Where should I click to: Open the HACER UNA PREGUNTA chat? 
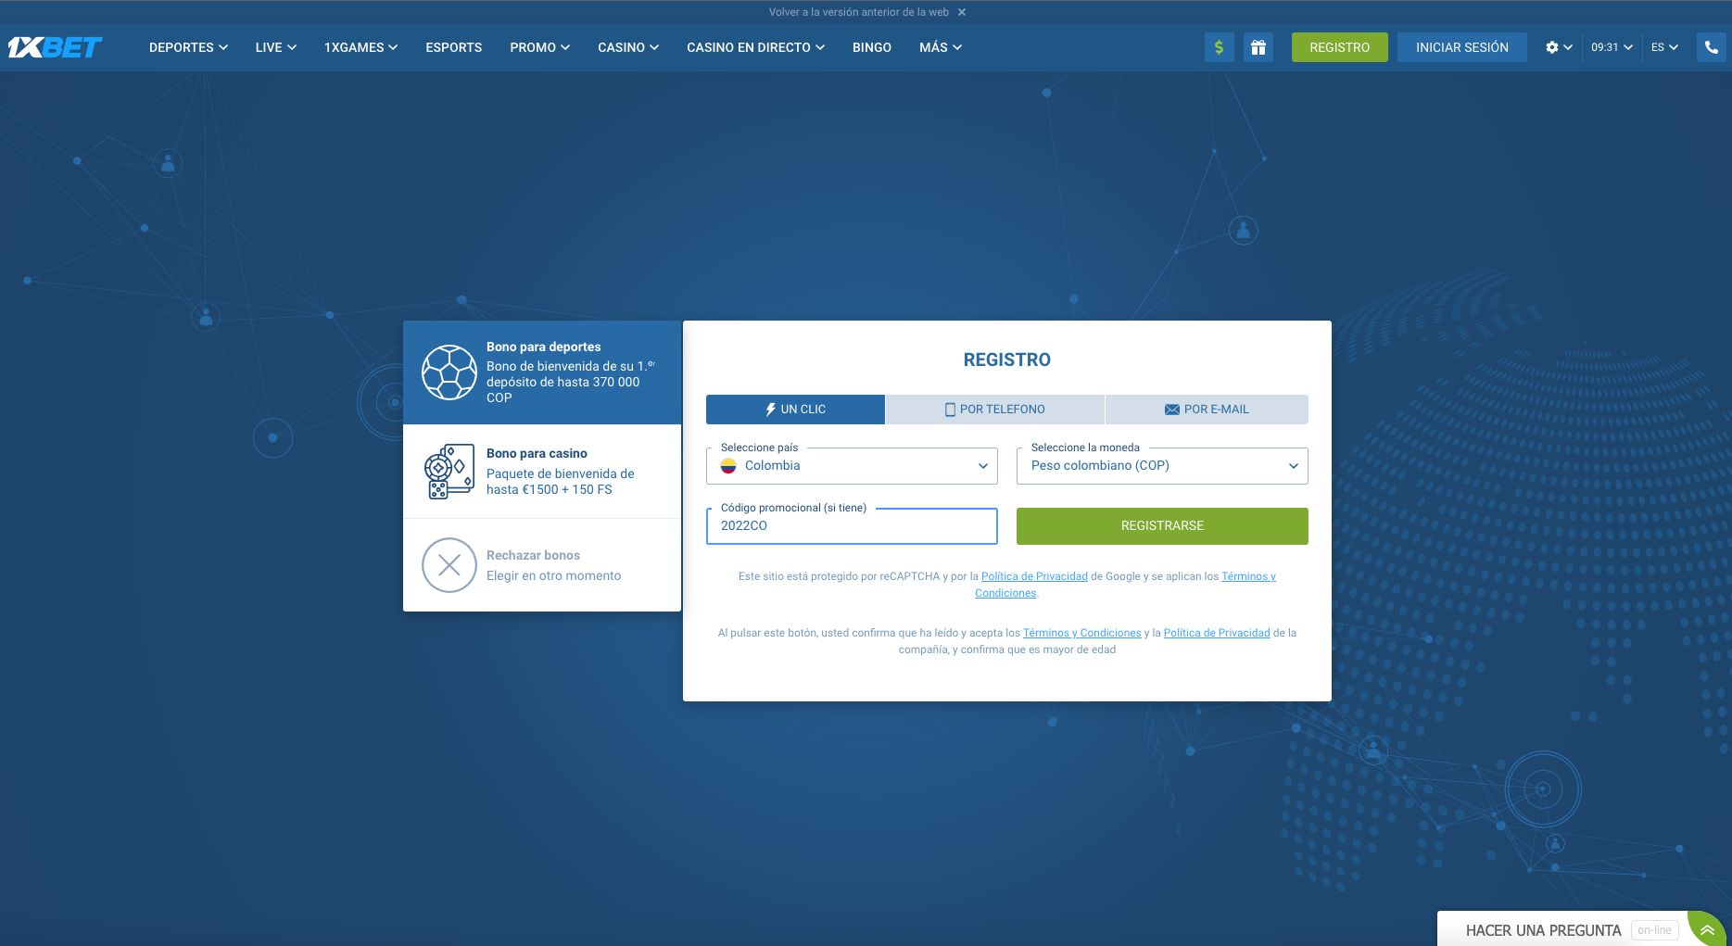(1543, 930)
